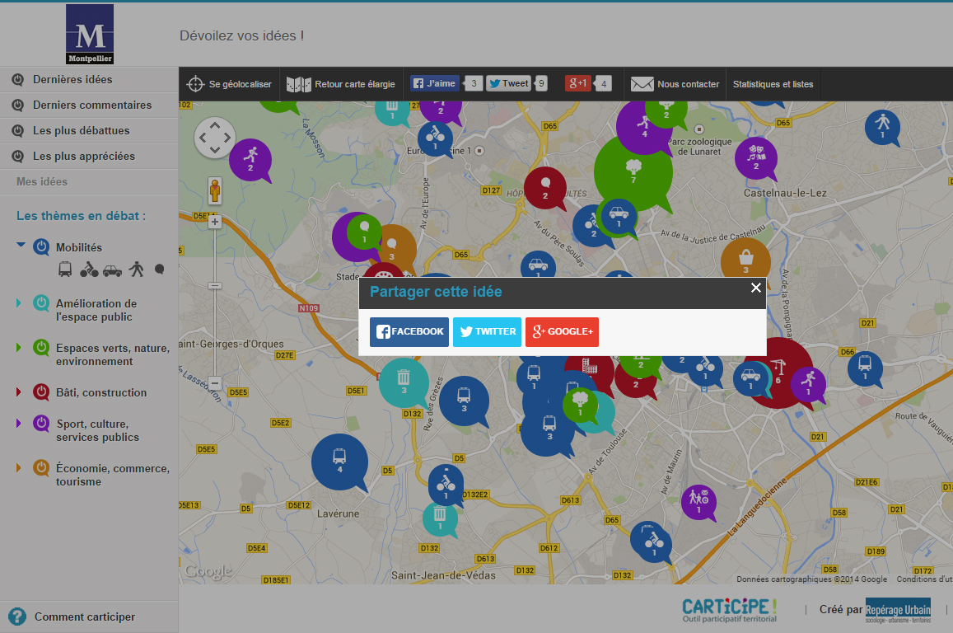Click the Street View pegman icon
The image size is (953, 633).
click(215, 190)
